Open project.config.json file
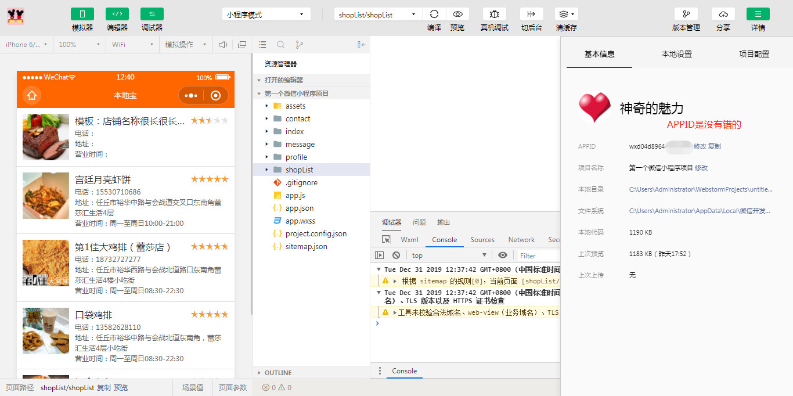 coord(311,233)
